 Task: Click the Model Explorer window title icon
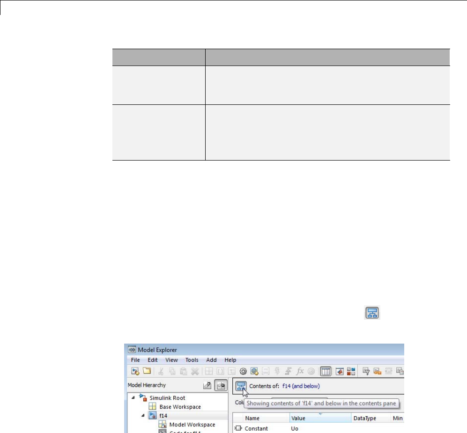tap(132, 349)
